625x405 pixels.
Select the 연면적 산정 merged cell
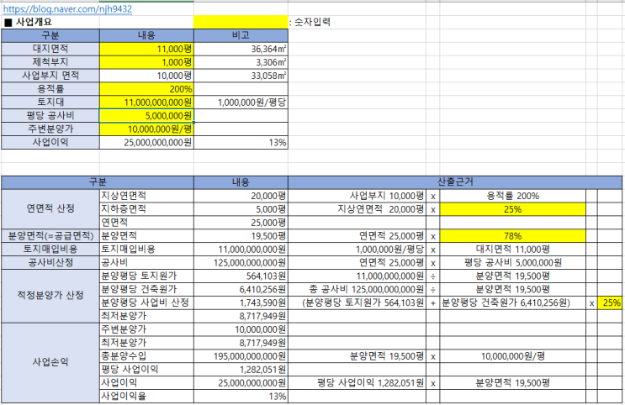(50, 209)
